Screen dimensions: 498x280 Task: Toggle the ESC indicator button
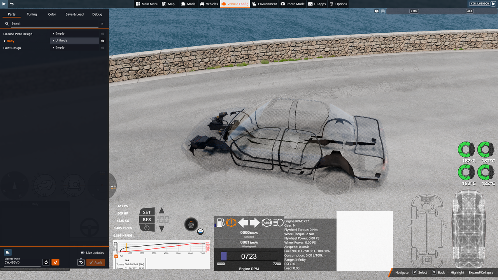(200, 232)
